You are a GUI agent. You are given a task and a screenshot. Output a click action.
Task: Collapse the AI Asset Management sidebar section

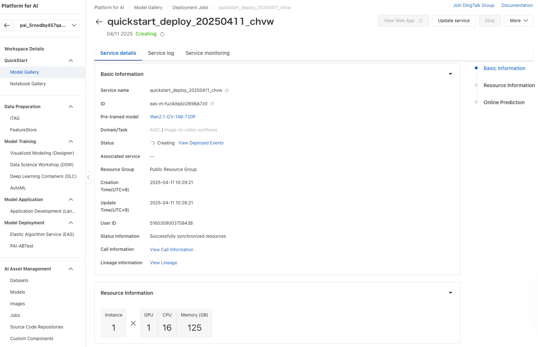[71, 269]
